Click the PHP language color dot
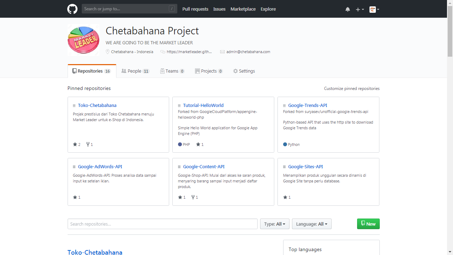This screenshot has width=453, height=255. [x=180, y=144]
